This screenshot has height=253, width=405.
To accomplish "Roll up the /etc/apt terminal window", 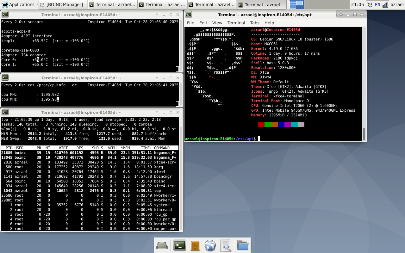I will click(x=341, y=15).
